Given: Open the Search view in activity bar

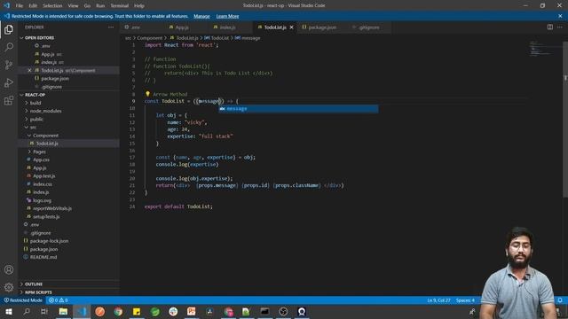Looking at the screenshot, I should click(9, 47).
